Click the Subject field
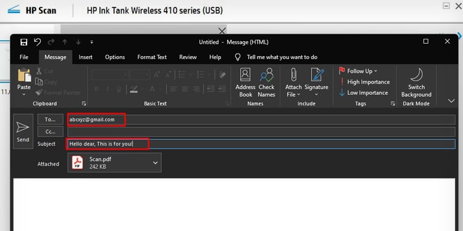463x231 pixels. pyautogui.click(x=261, y=144)
